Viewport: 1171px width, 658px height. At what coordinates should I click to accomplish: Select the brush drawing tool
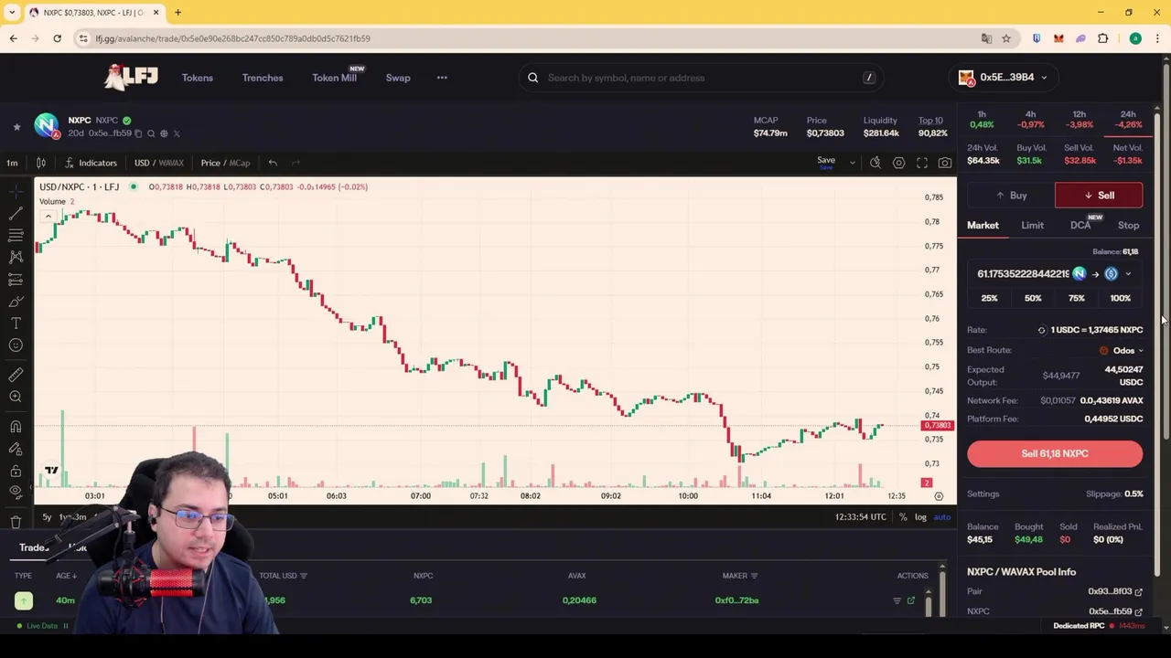coord(16,302)
